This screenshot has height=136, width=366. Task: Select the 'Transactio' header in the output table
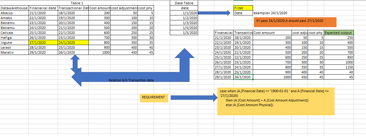coord(243,33)
